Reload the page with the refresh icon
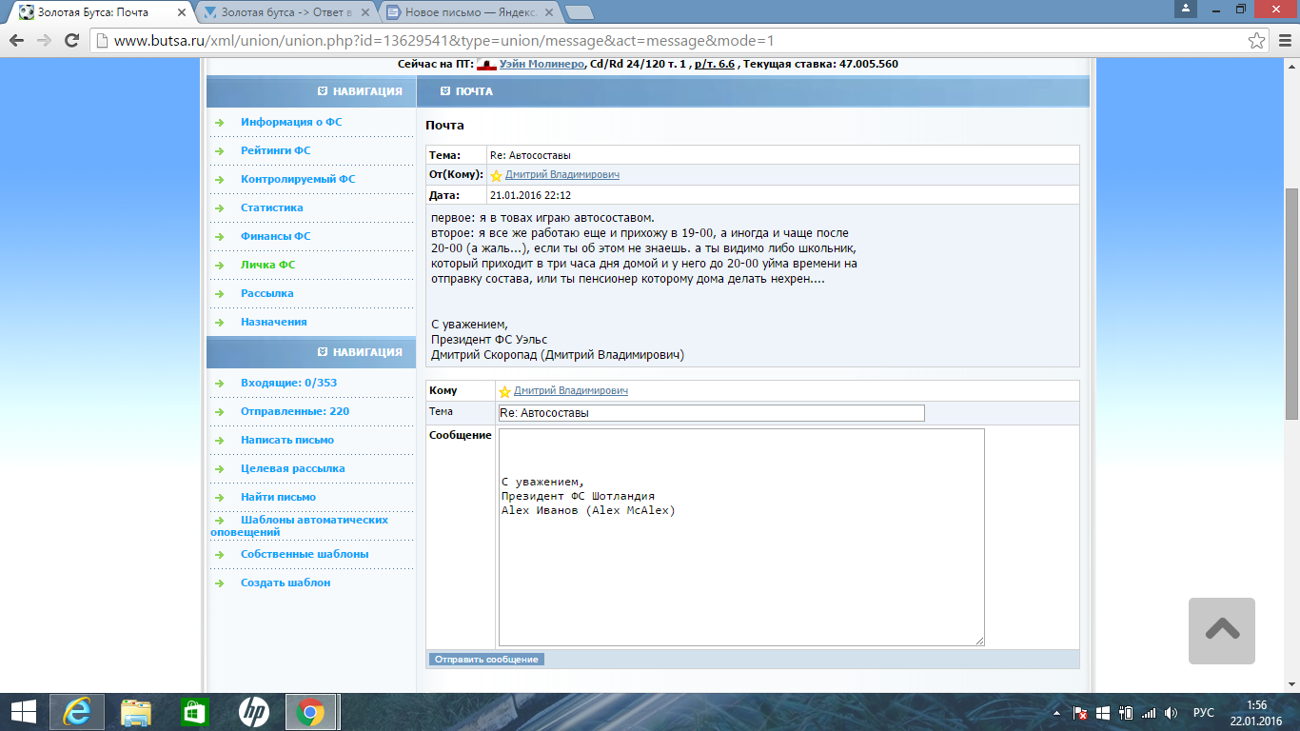 71,41
